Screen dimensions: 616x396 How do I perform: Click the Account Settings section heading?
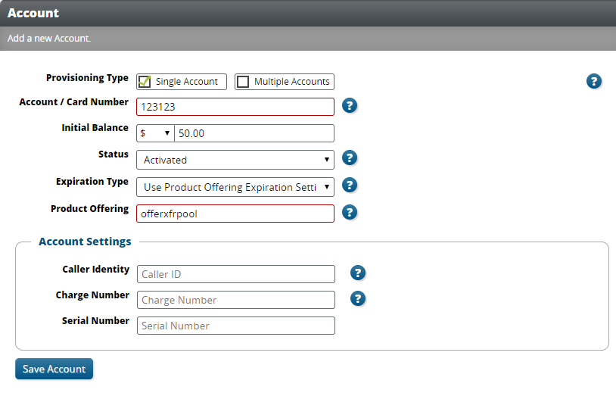coord(85,242)
